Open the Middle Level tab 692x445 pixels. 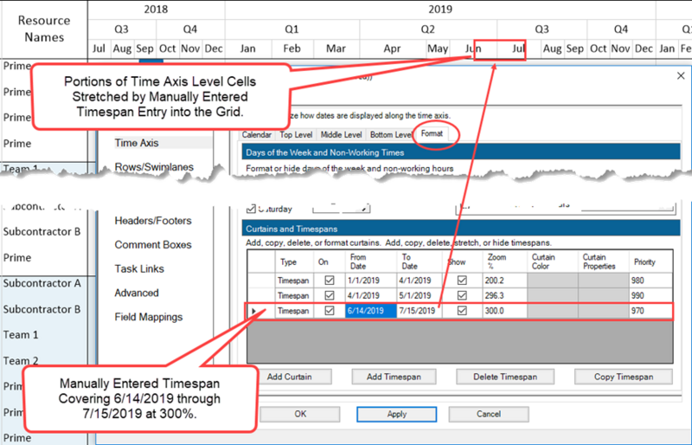point(341,135)
